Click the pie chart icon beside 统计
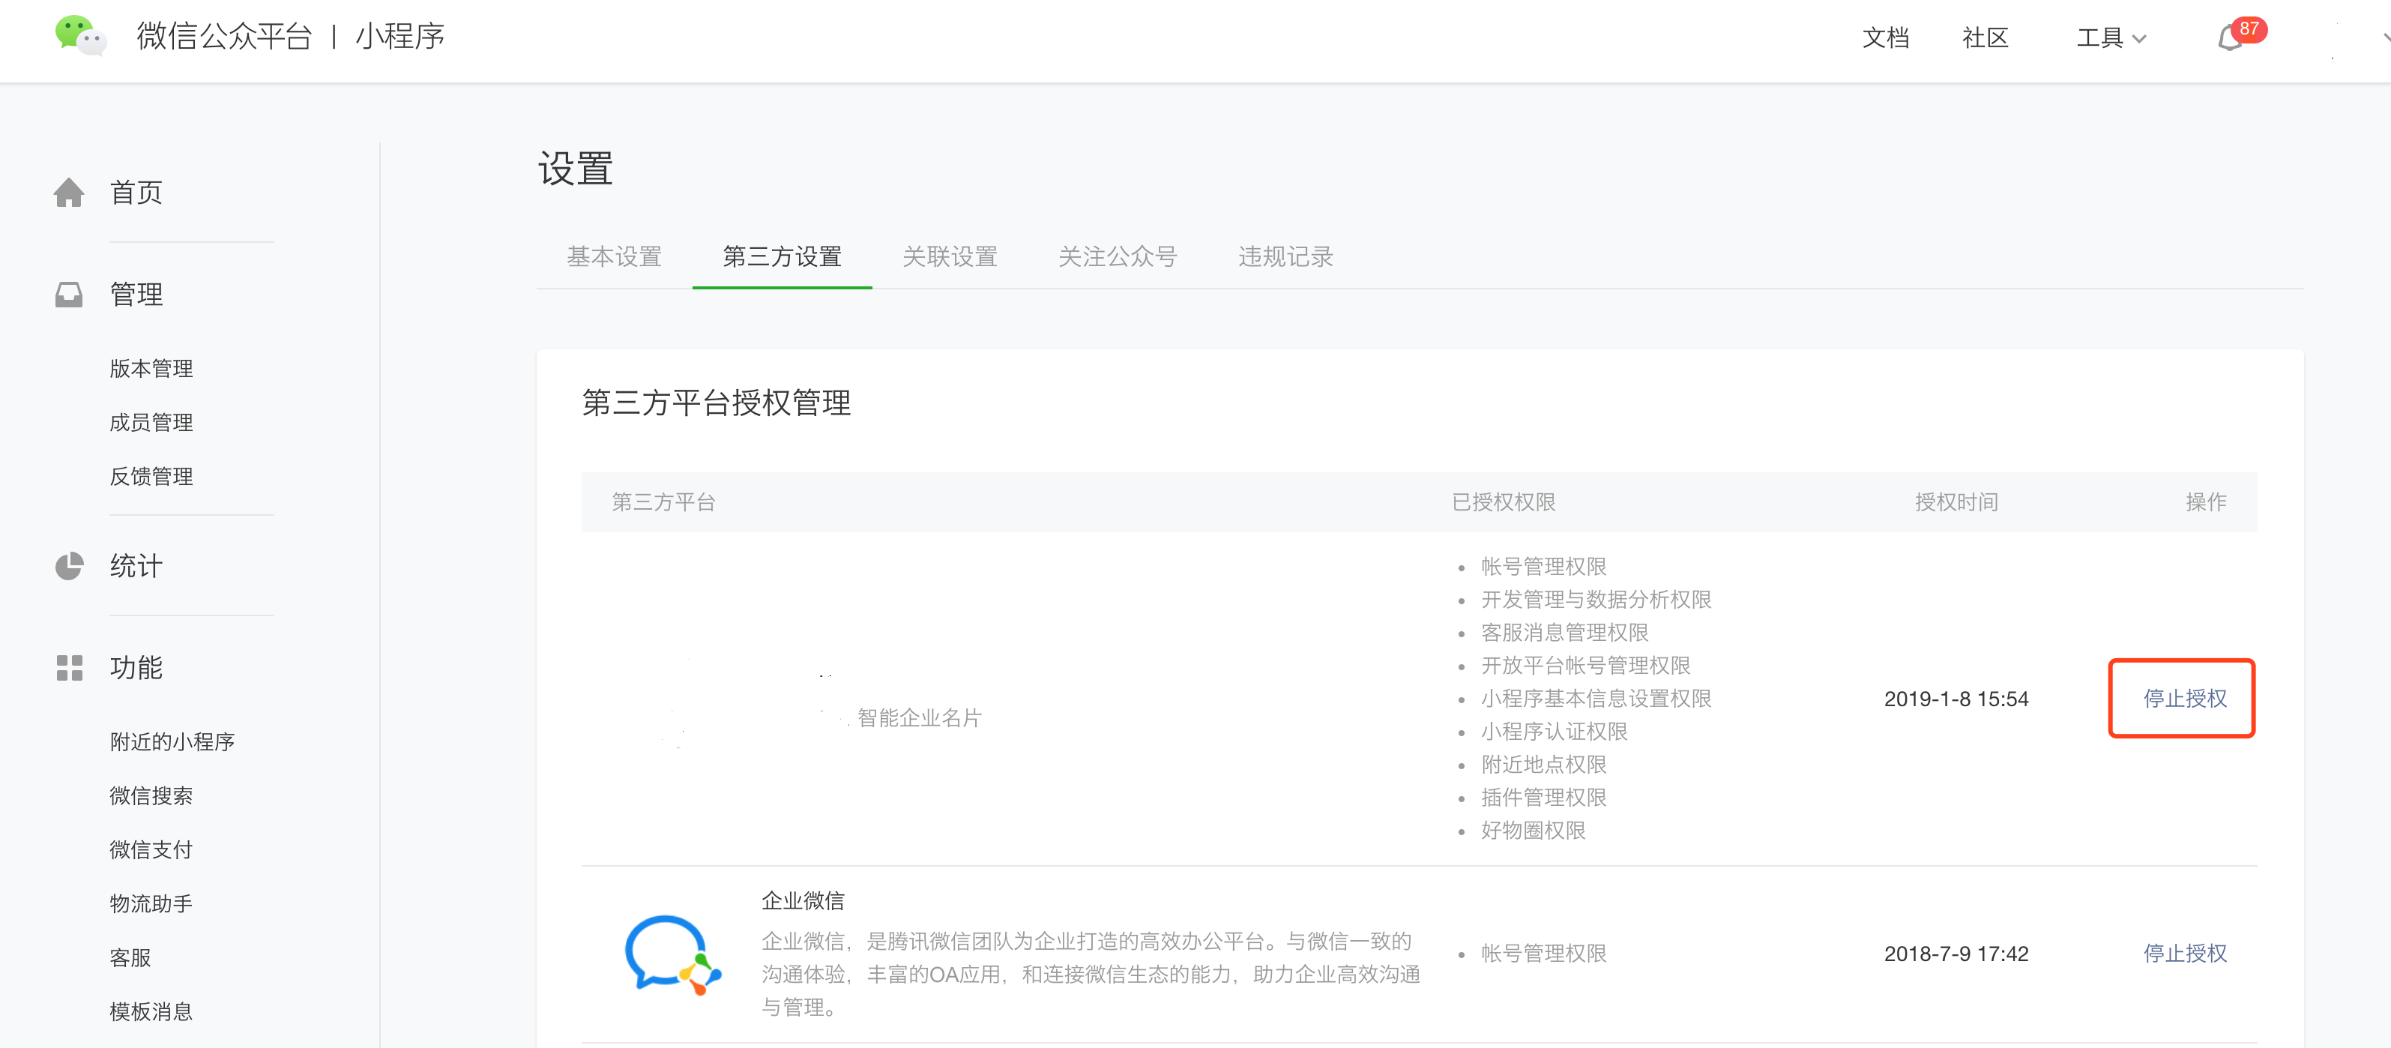Viewport: 2391px width, 1048px height. point(69,565)
